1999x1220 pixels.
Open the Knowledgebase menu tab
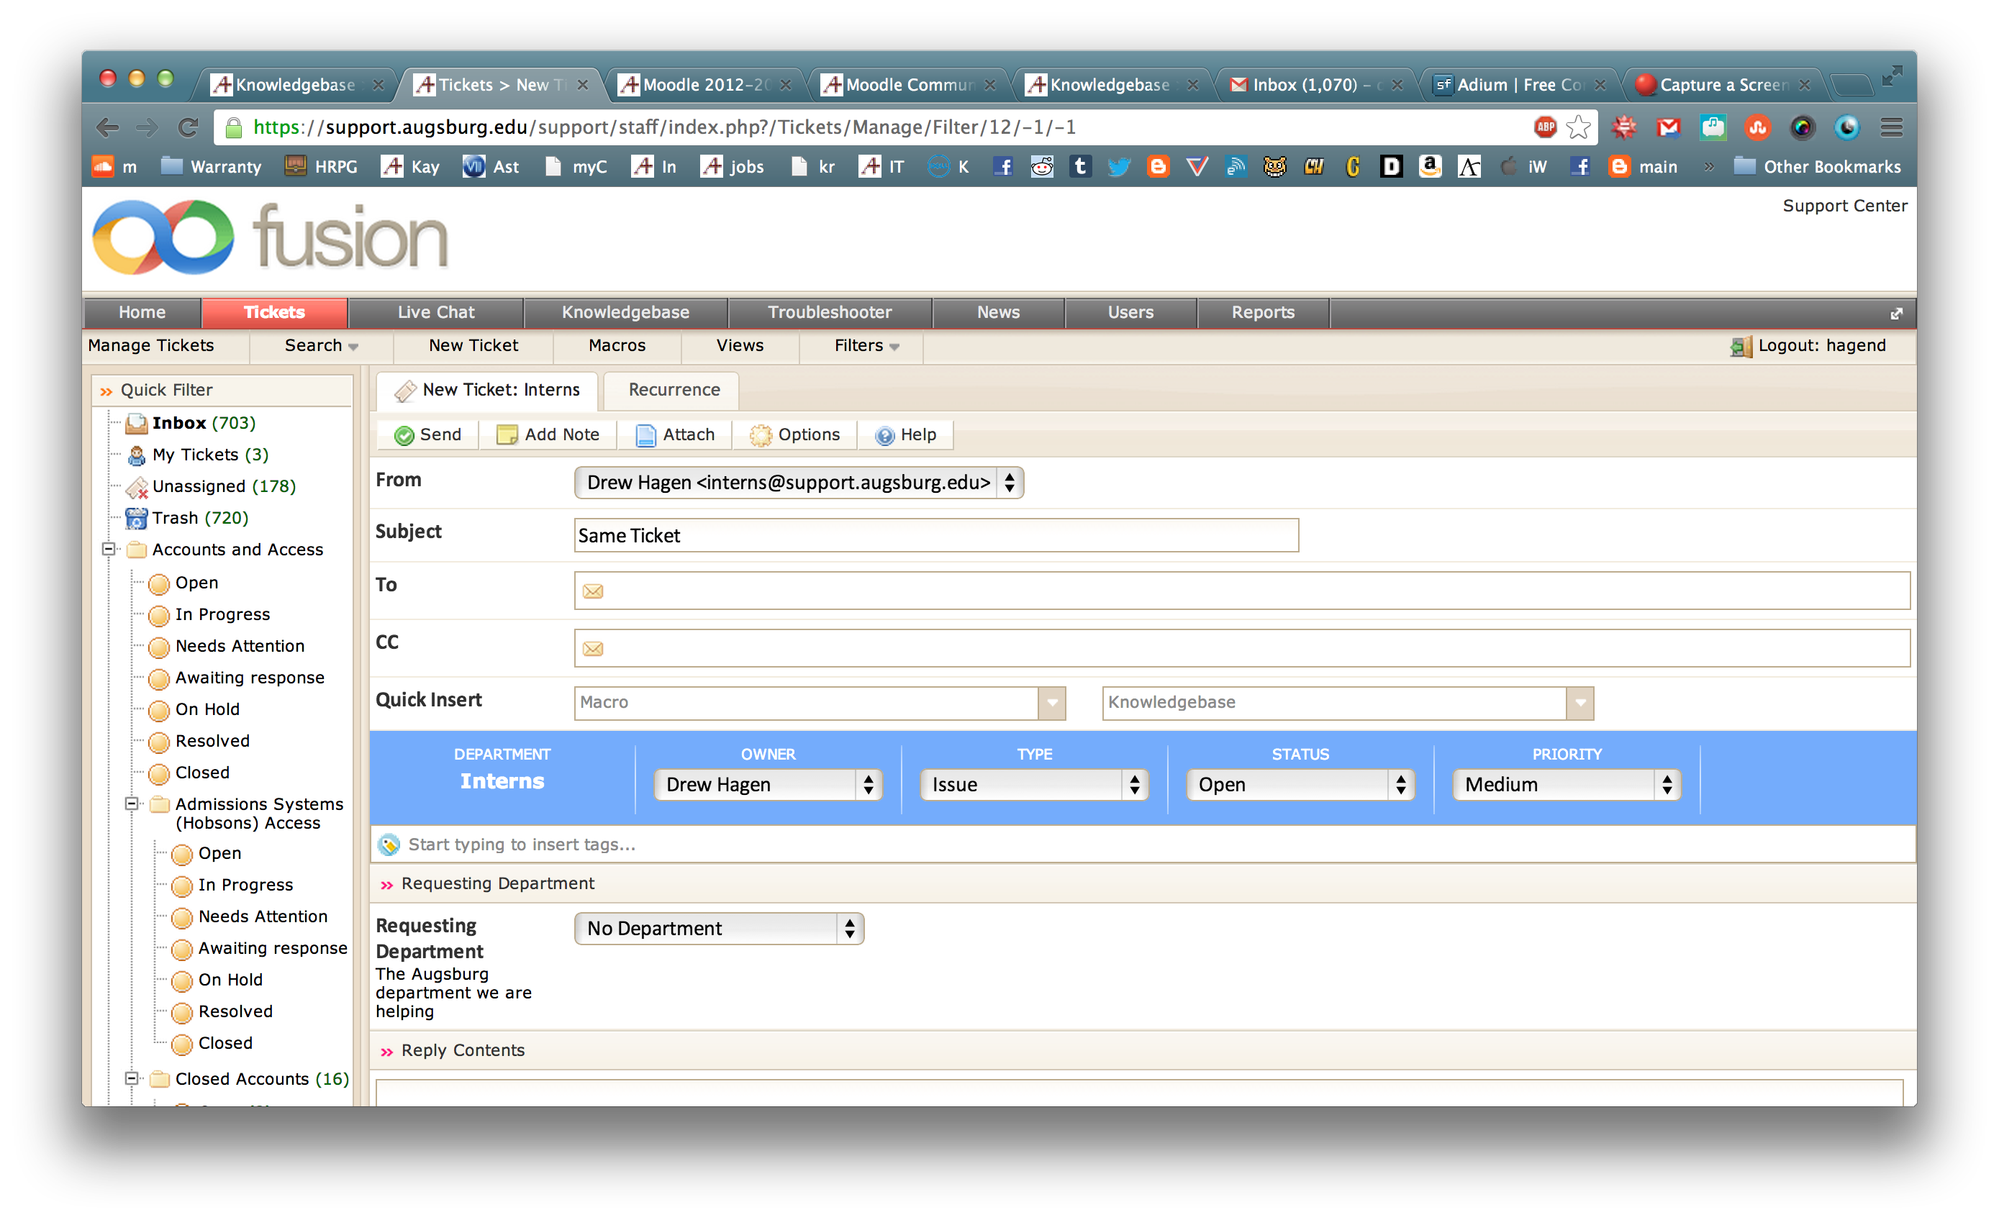(x=625, y=312)
